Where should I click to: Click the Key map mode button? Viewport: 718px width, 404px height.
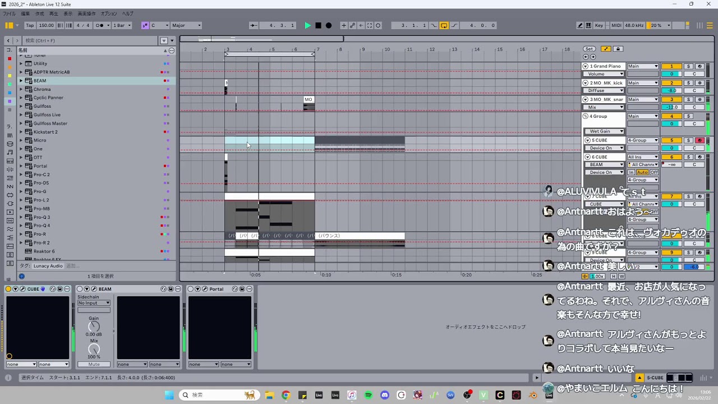tap(599, 25)
